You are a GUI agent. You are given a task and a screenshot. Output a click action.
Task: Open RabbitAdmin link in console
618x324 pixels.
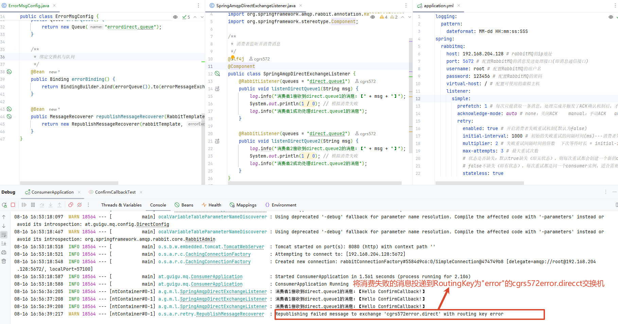point(200,239)
